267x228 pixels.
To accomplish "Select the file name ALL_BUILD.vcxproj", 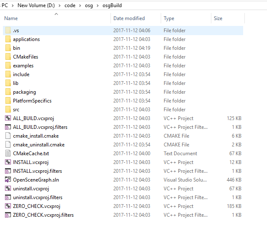I will tap(33, 118).
